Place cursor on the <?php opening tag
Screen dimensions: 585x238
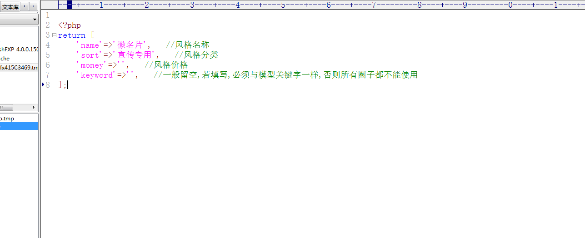click(x=70, y=25)
